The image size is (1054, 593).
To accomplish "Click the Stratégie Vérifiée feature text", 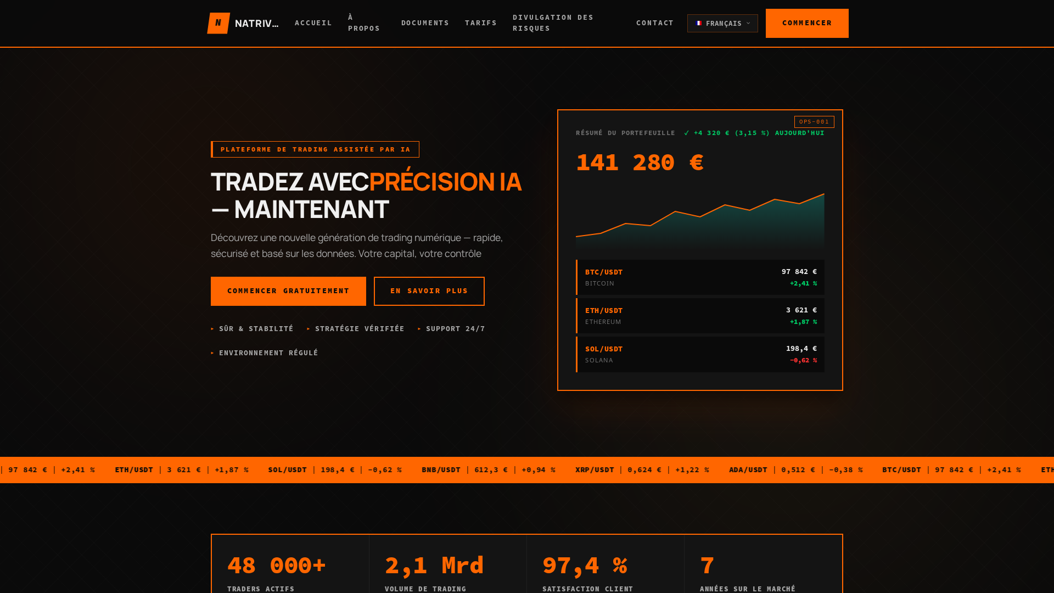I will click(x=360, y=329).
